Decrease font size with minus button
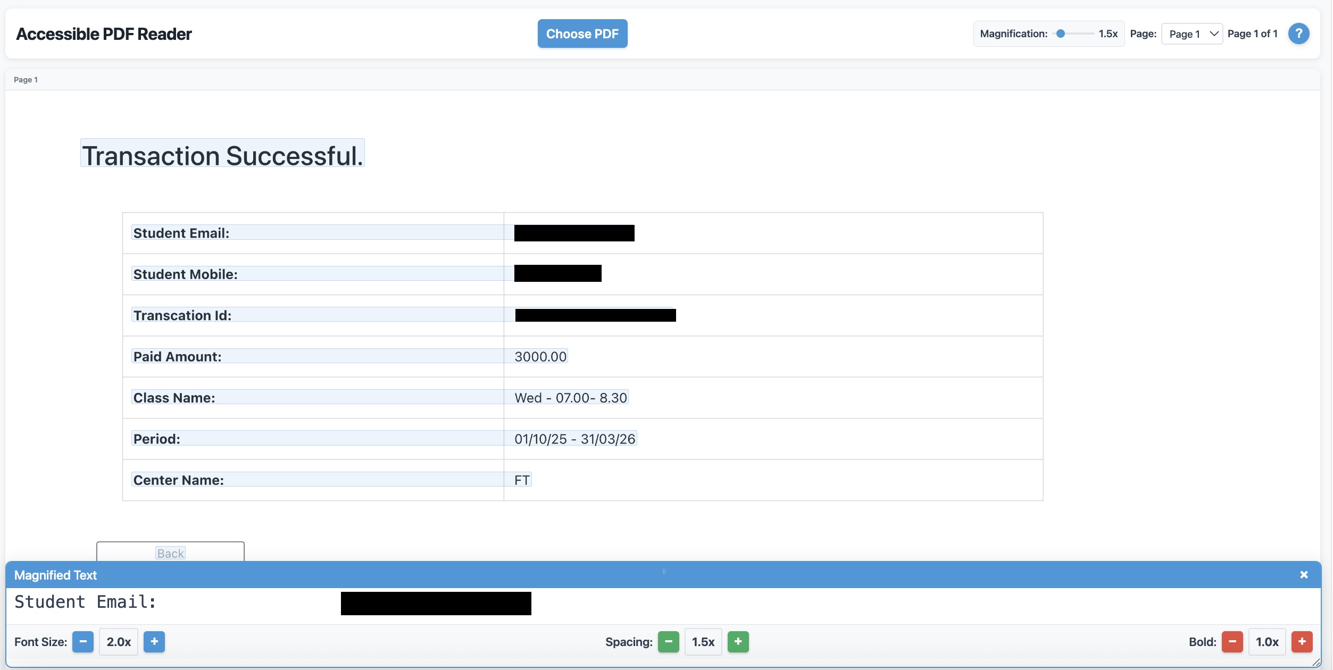 83,642
